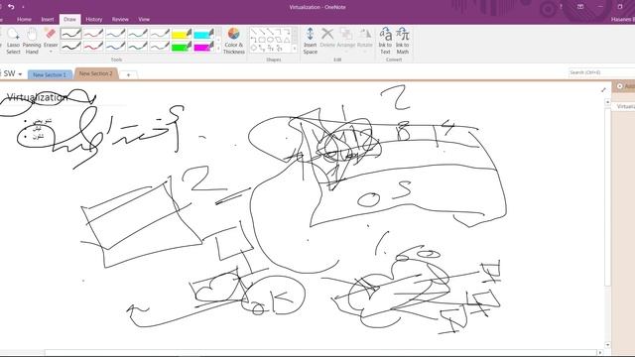Viewport: 635px width, 357px height.
Task: Select the Lasso Select tool
Action: [13, 41]
